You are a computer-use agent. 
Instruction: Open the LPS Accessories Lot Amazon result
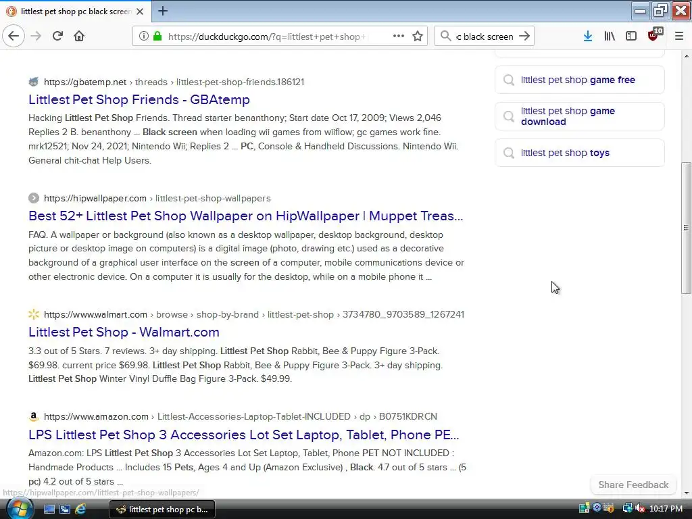click(243, 435)
